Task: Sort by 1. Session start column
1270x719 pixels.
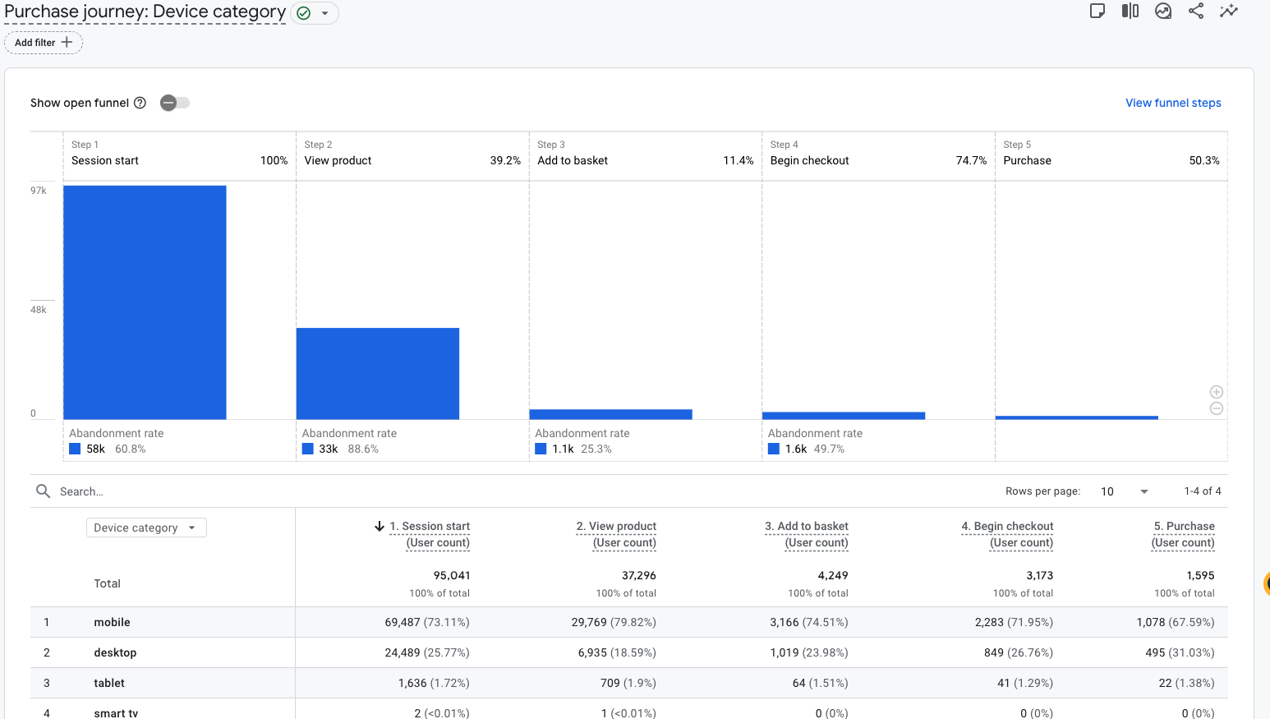Action: coord(429,534)
